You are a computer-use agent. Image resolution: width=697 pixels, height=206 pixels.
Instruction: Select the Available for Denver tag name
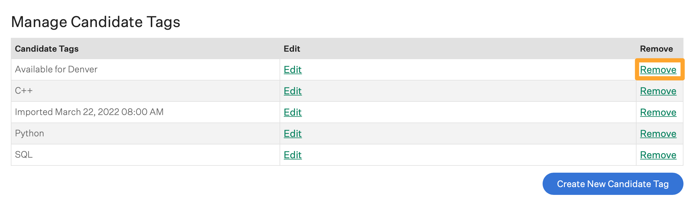click(x=56, y=69)
